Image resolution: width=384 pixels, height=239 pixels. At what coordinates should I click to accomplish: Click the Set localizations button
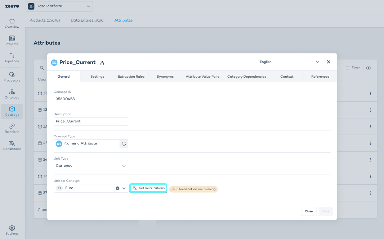[148, 188]
